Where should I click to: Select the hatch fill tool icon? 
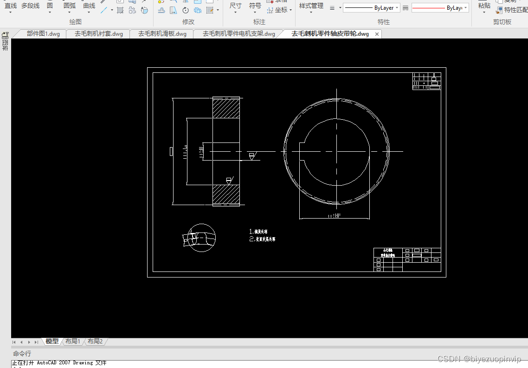[120, 10]
